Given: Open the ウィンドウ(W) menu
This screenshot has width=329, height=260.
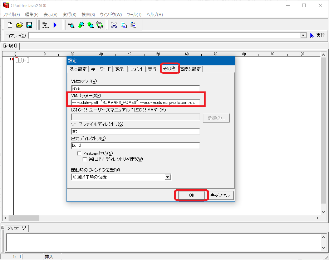Looking at the screenshot, I should (111, 14).
